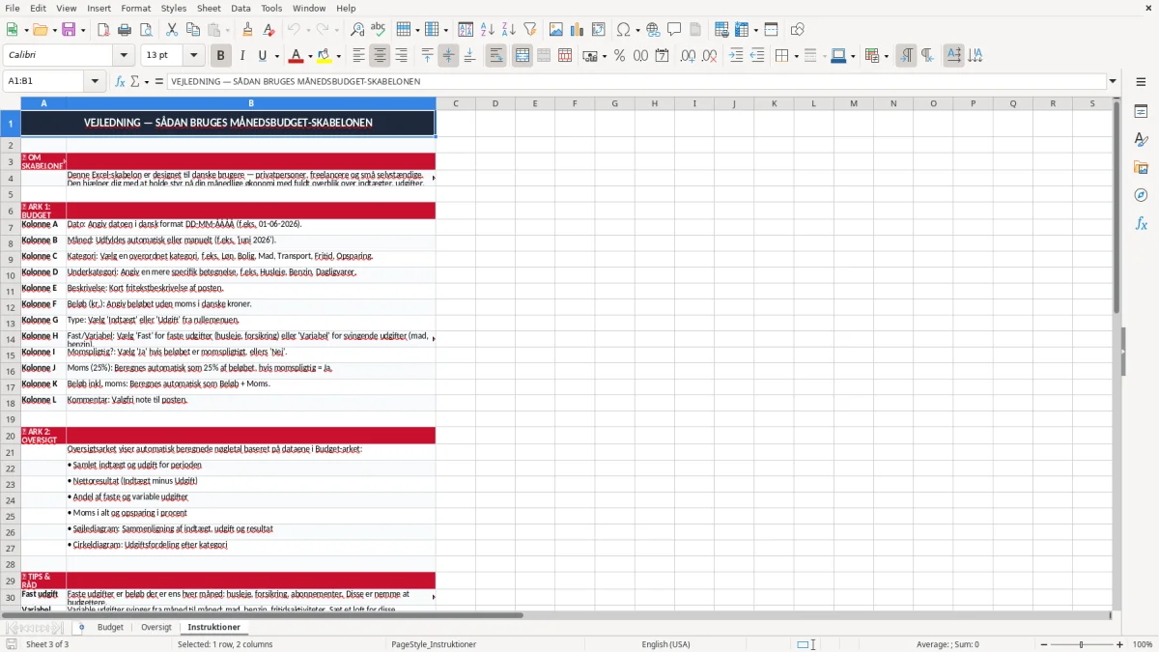Screen dimensions: 1159x652
Task: Click Increase Indent icon
Action: pos(736,56)
